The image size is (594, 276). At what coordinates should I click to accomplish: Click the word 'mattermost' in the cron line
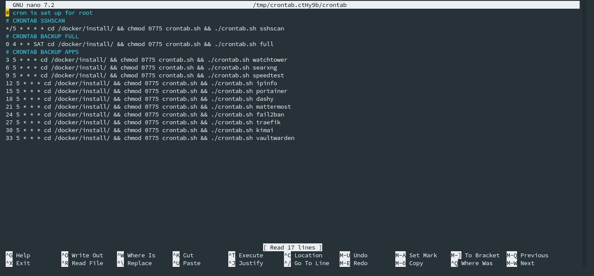point(274,106)
